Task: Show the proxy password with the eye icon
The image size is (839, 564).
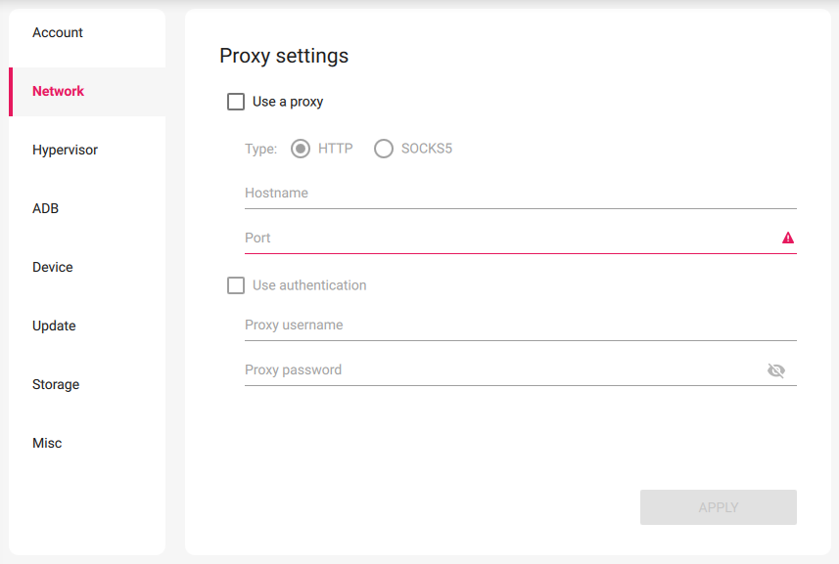Action: [776, 370]
